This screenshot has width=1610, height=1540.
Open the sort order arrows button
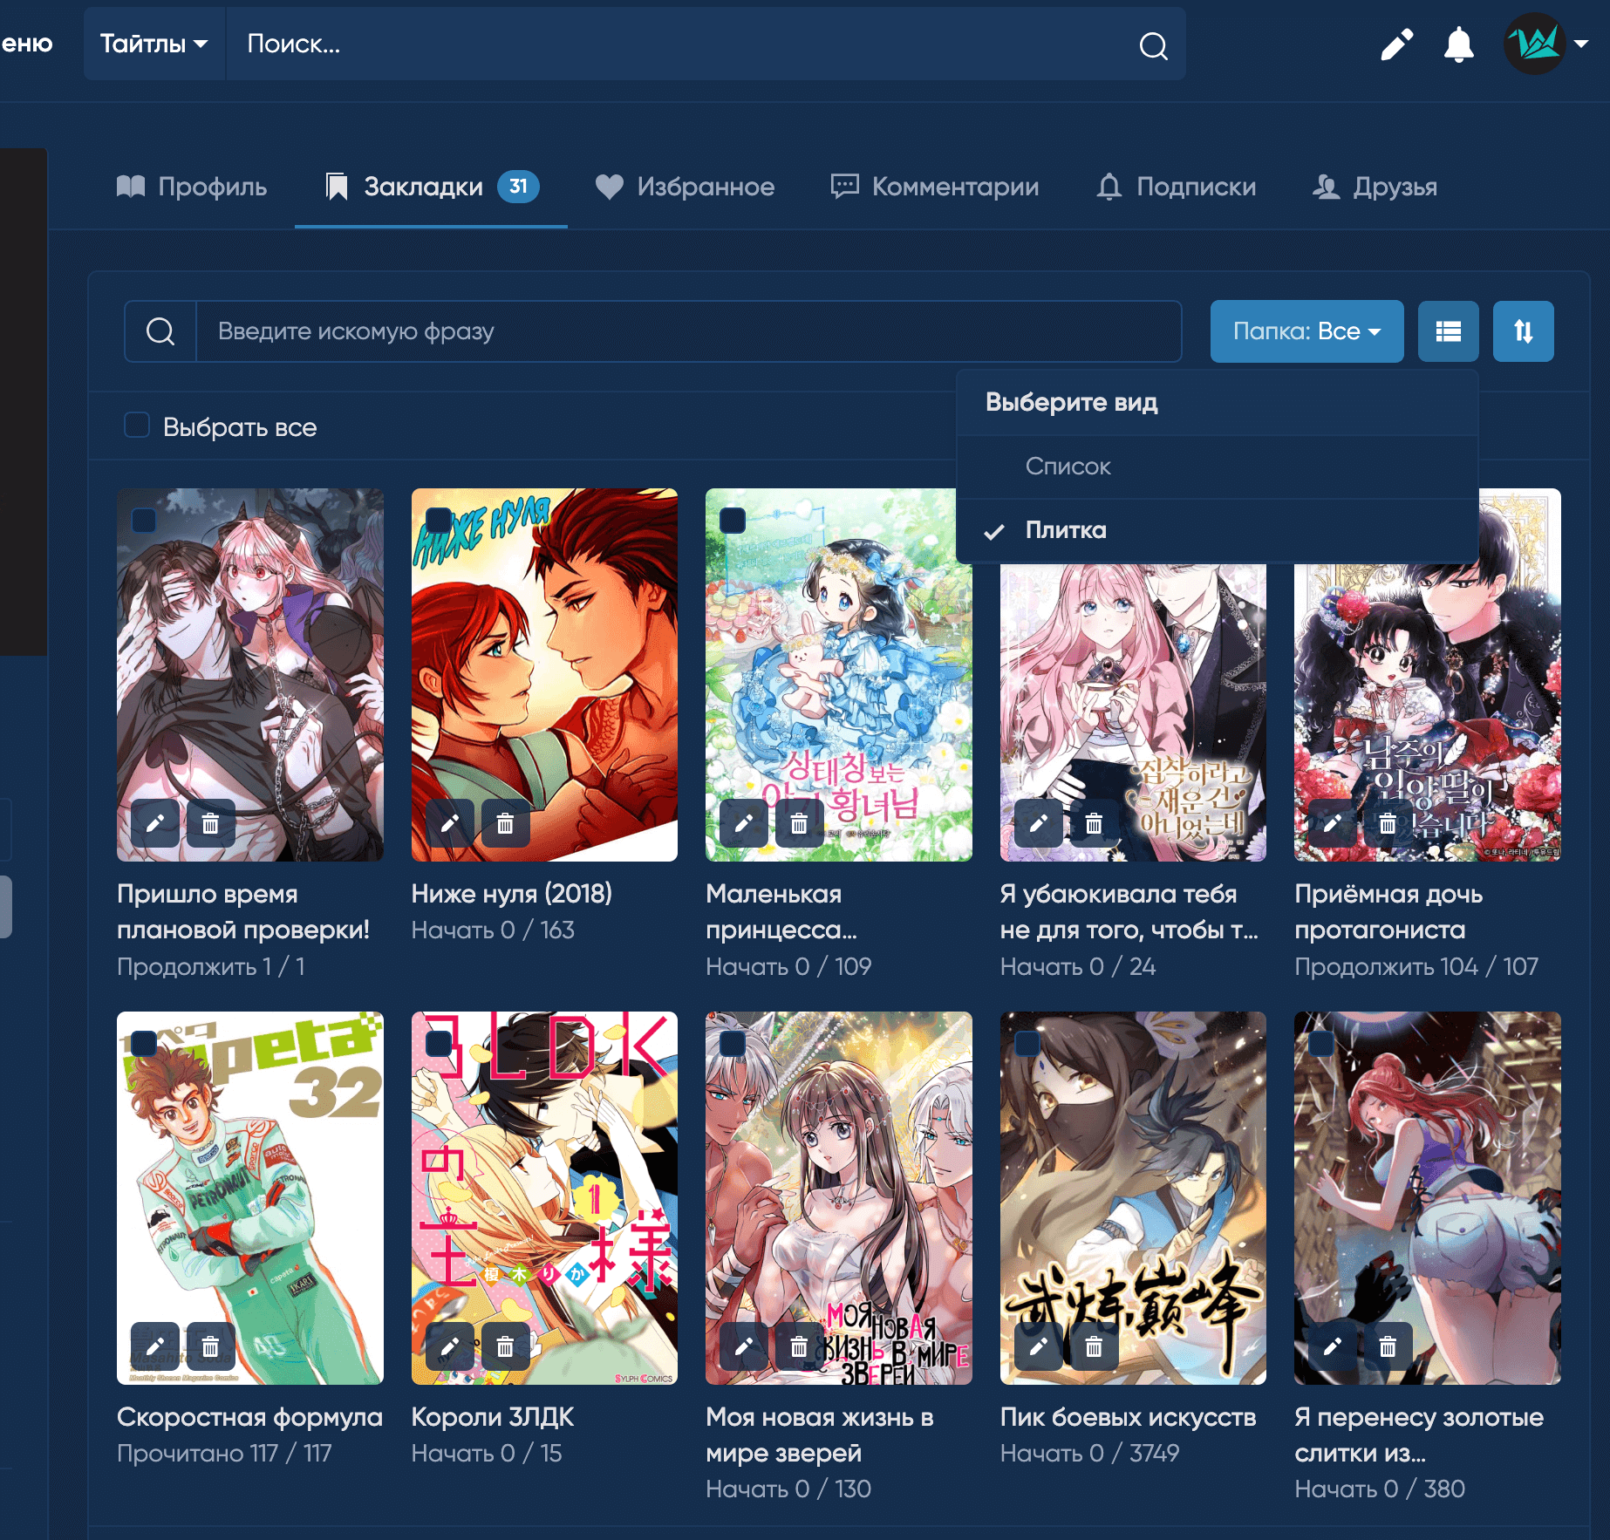point(1523,331)
